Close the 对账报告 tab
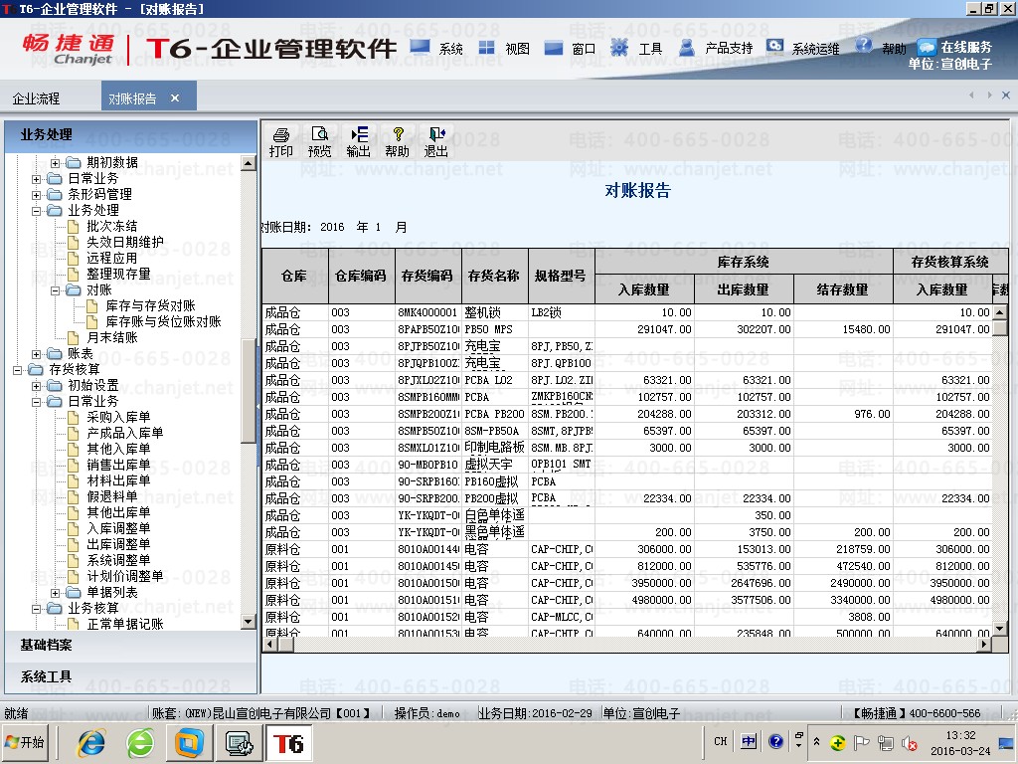The height and width of the screenshot is (764, 1018). [175, 98]
